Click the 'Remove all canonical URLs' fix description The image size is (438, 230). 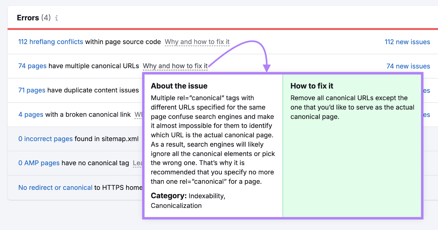352,107
